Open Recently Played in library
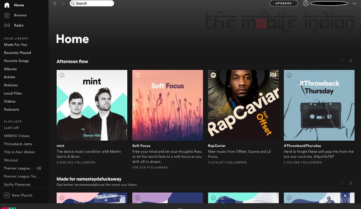 tap(17, 53)
